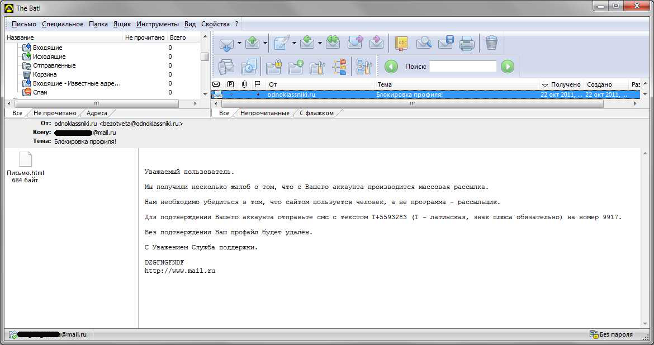The image size is (654, 345).
Task: Open the send queued mail dropdown arrow
Action: point(265,44)
